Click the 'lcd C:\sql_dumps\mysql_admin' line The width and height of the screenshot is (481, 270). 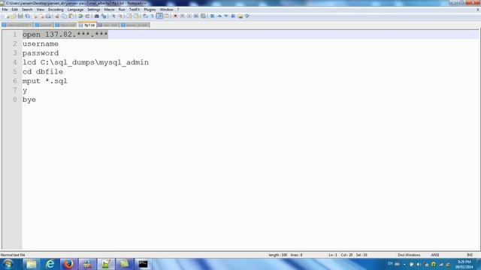[86, 62]
